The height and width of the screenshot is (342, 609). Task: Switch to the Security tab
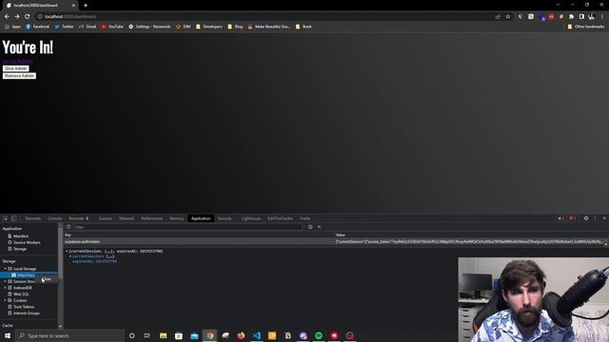tap(225, 218)
